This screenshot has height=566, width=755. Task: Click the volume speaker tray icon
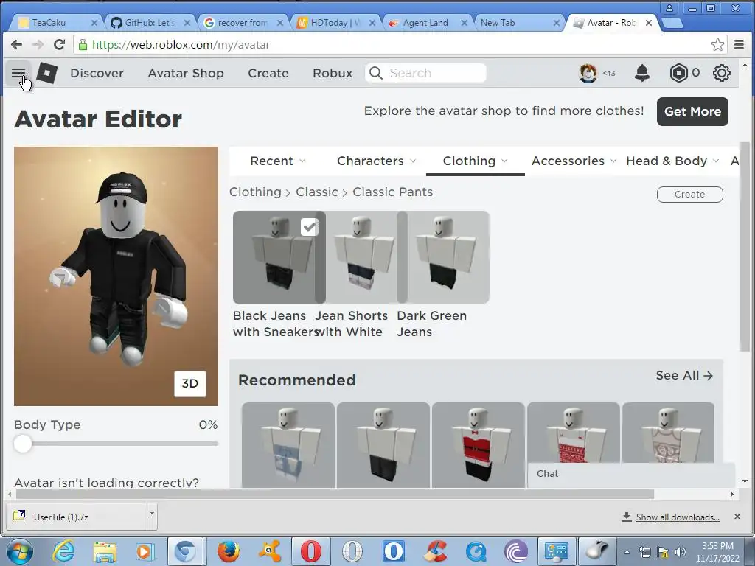681,552
